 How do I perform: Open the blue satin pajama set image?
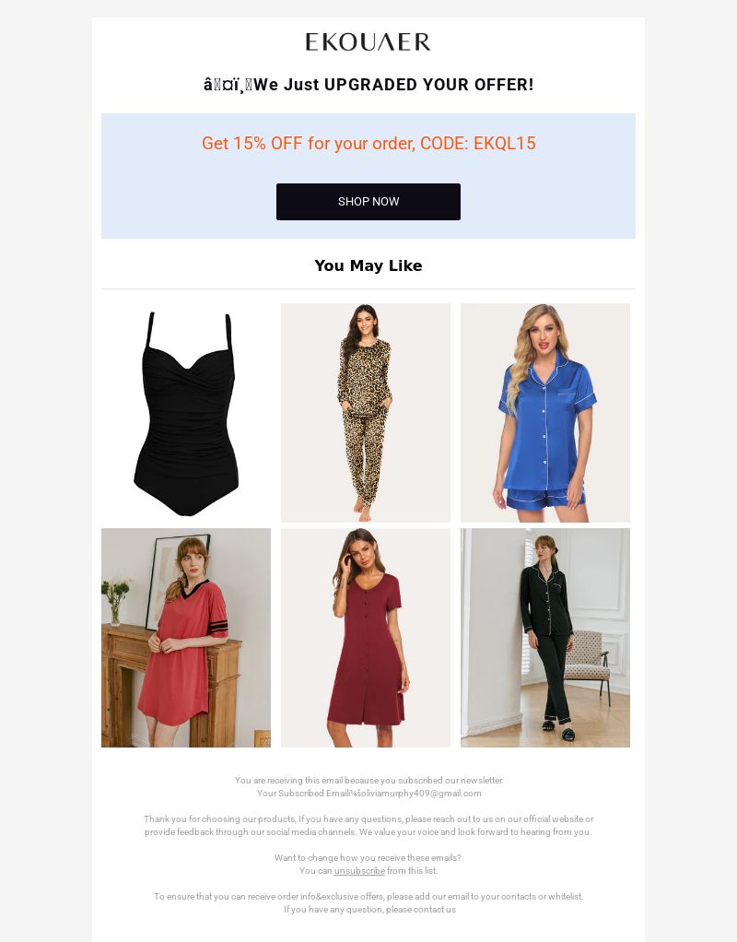pyautogui.click(x=544, y=413)
